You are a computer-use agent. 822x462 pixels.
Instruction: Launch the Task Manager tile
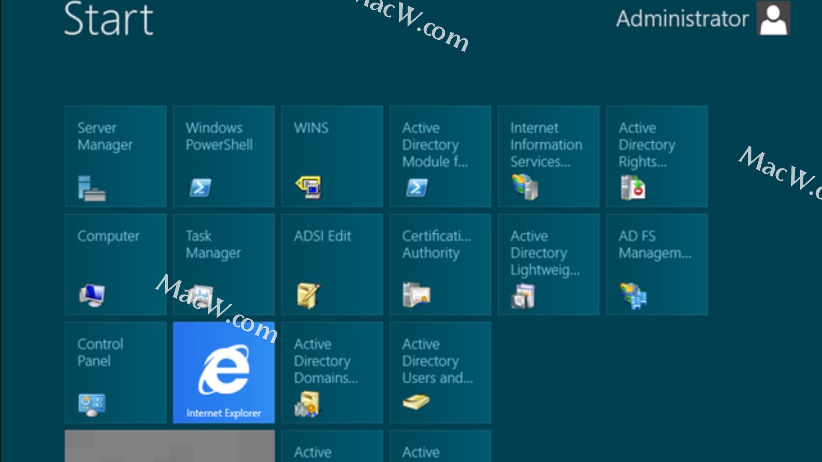click(x=223, y=265)
